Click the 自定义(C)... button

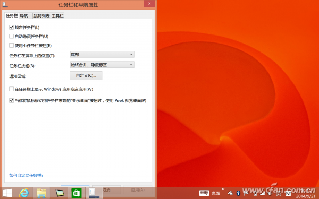(x=86, y=75)
